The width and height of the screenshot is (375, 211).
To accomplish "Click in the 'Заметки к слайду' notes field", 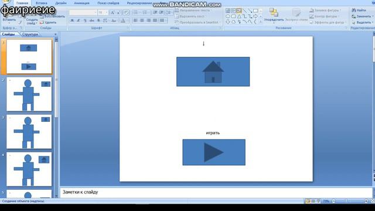I will click(x=216, y=192).
